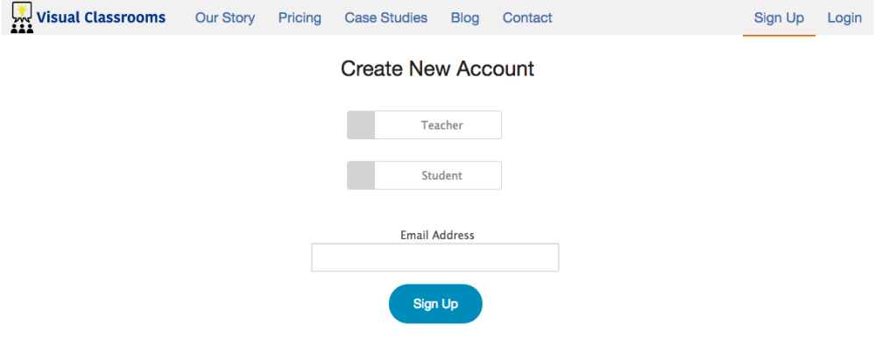Click the Visual Classrooms brand name
The image size is (876, 353).
coord(101,18)
